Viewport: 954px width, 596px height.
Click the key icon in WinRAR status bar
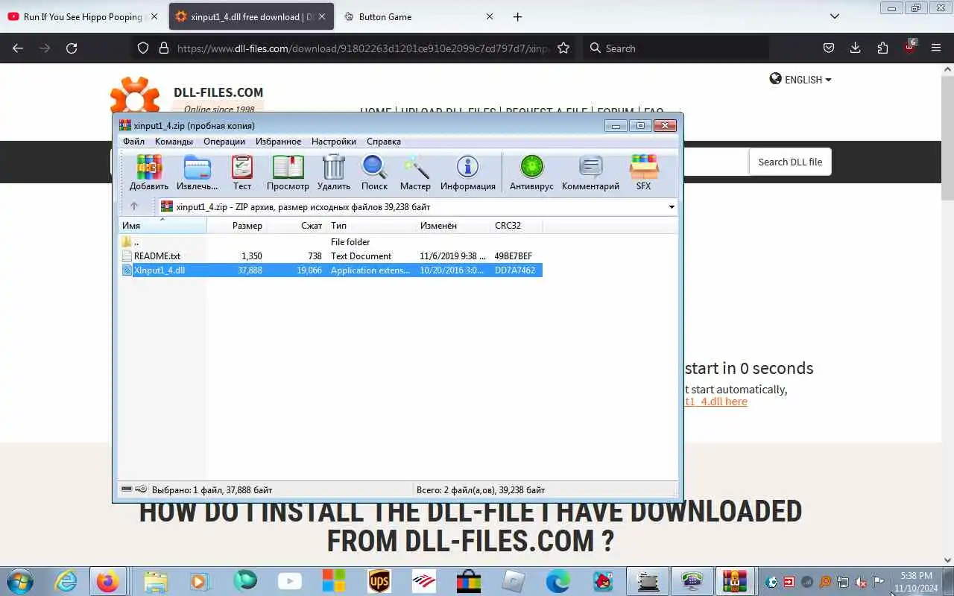[x=141, y=489]
